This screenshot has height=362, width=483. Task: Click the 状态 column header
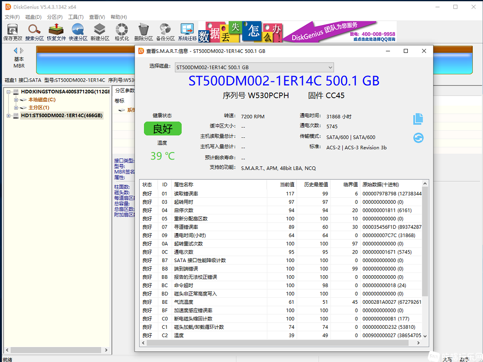[x=147, y=184]
